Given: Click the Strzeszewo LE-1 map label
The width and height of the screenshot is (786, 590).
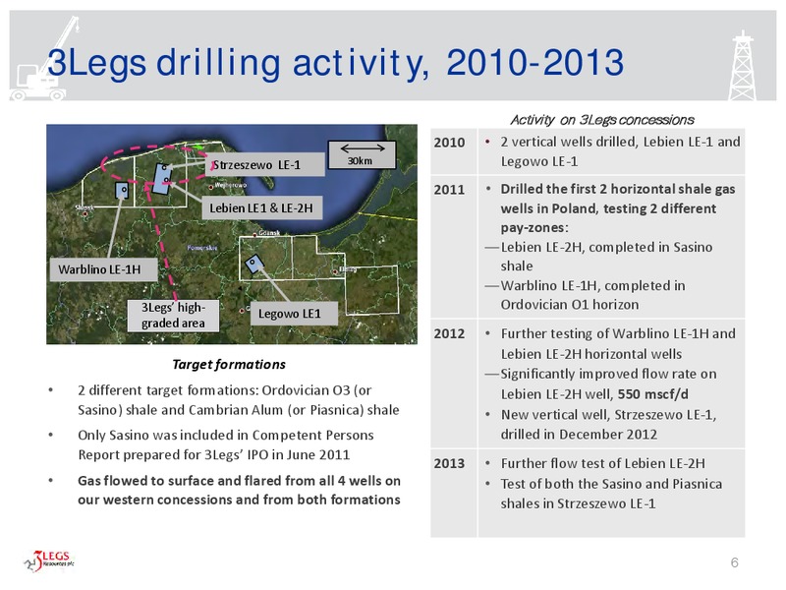Looking at the screenshot, I should (x=264, y=164).
